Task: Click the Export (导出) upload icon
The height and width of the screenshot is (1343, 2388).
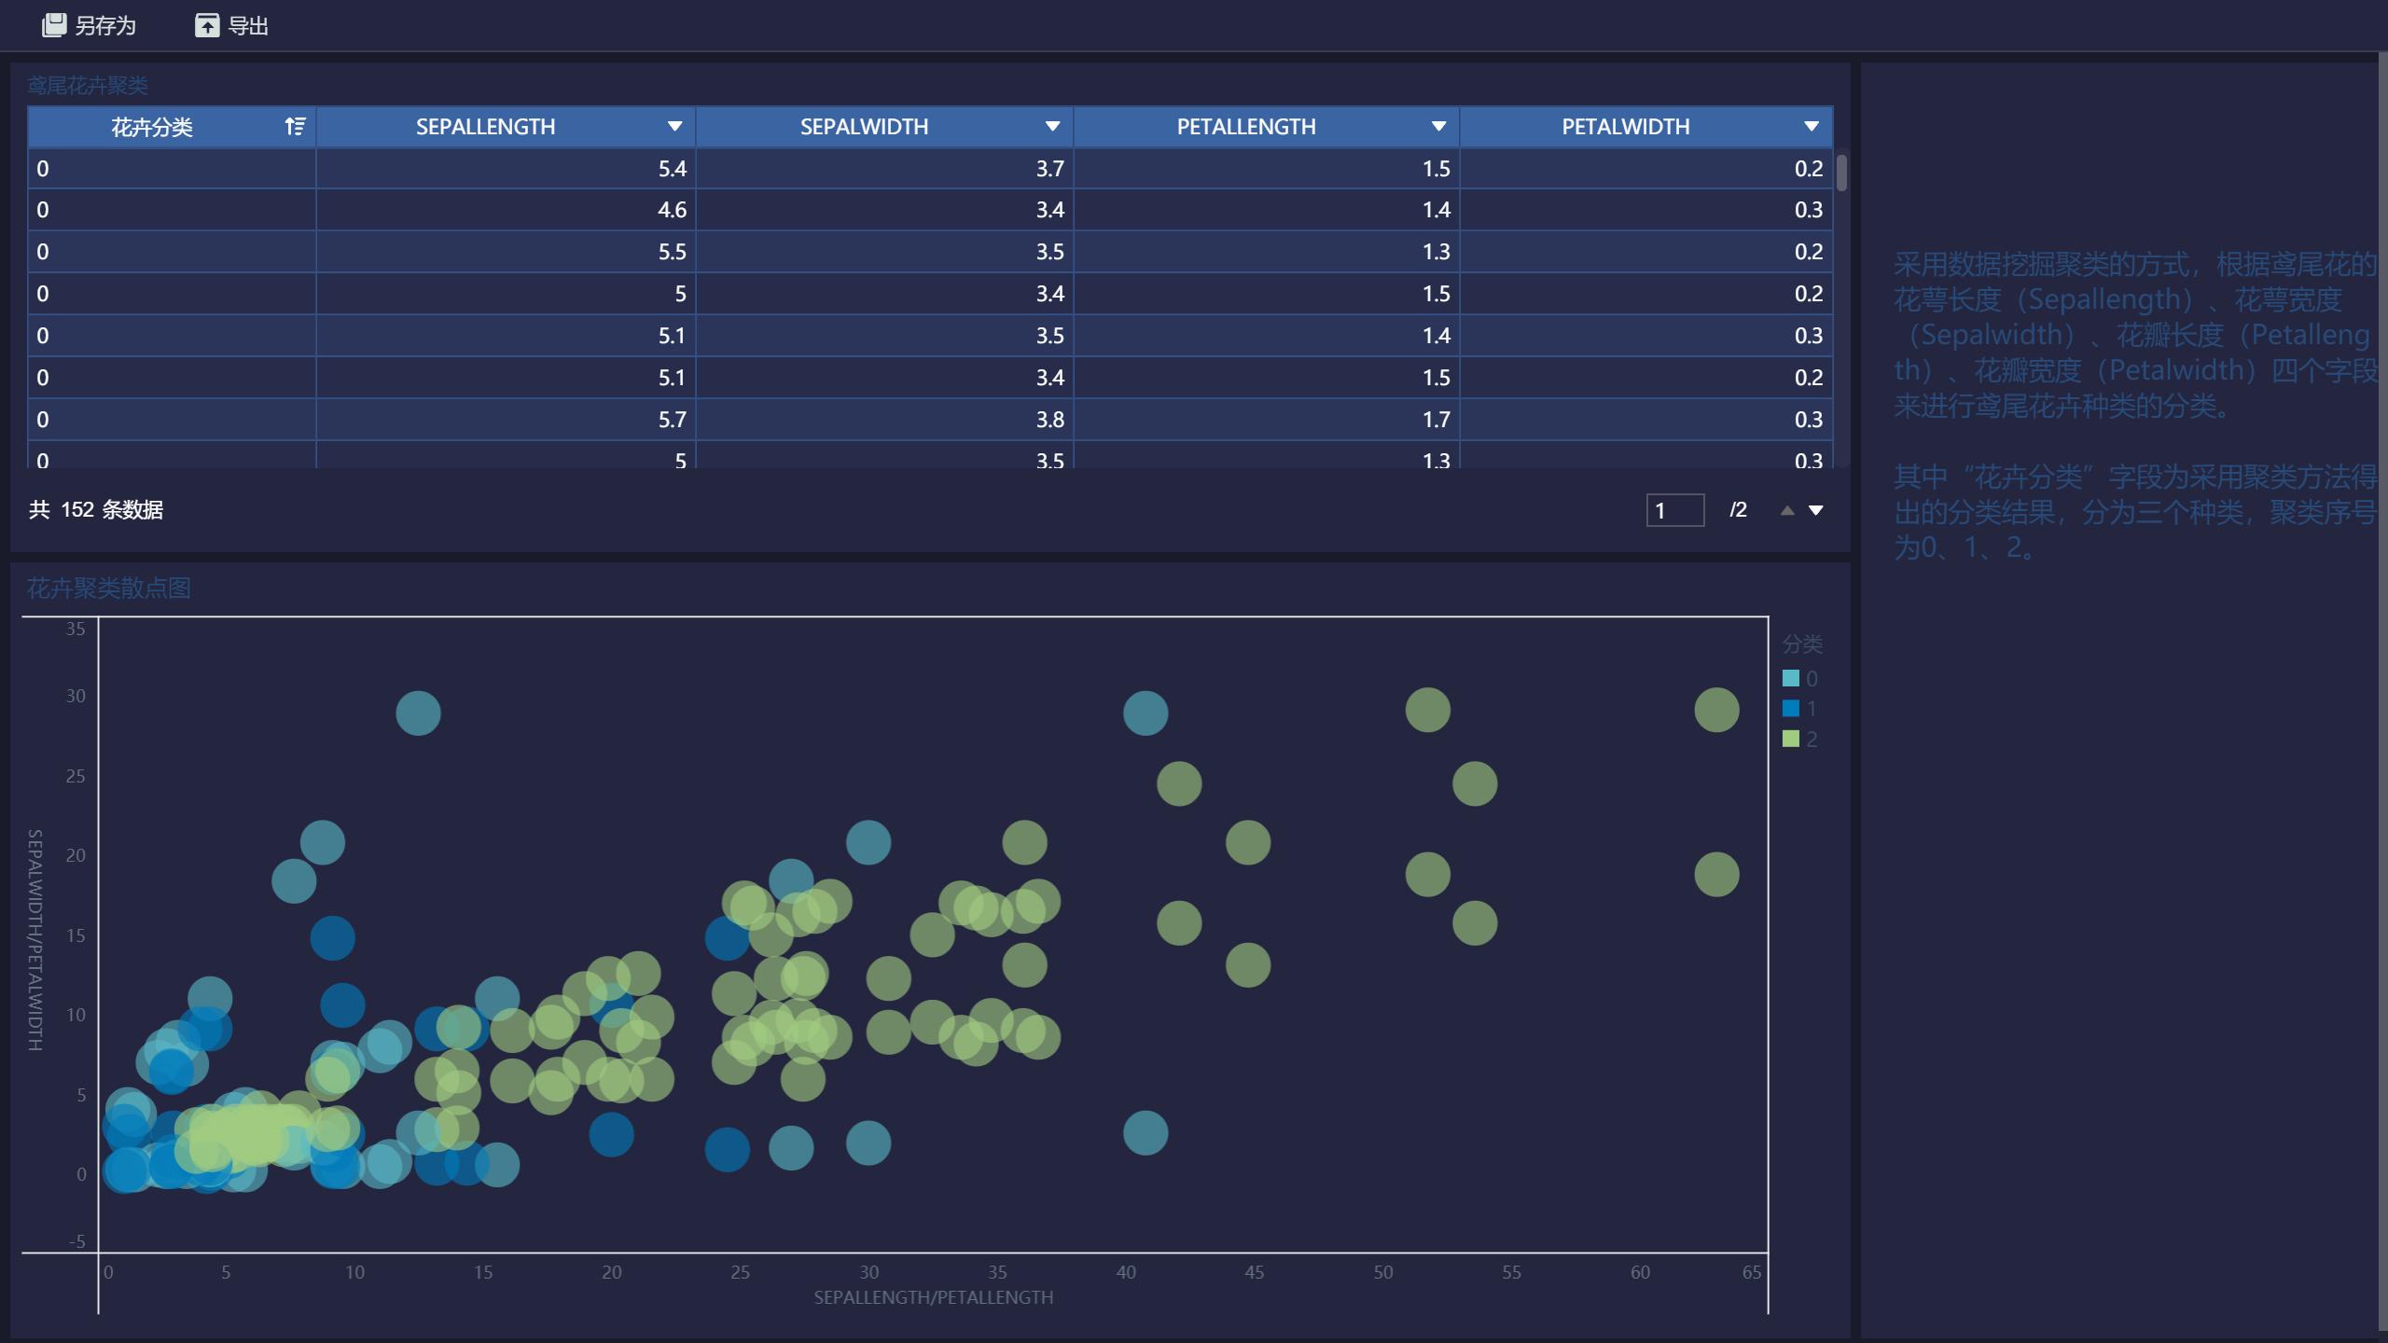Action: tap(206, 25)
